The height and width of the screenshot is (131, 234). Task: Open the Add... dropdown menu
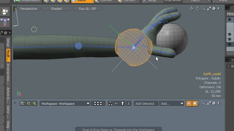pyautogui.click(x=172, y=103)
